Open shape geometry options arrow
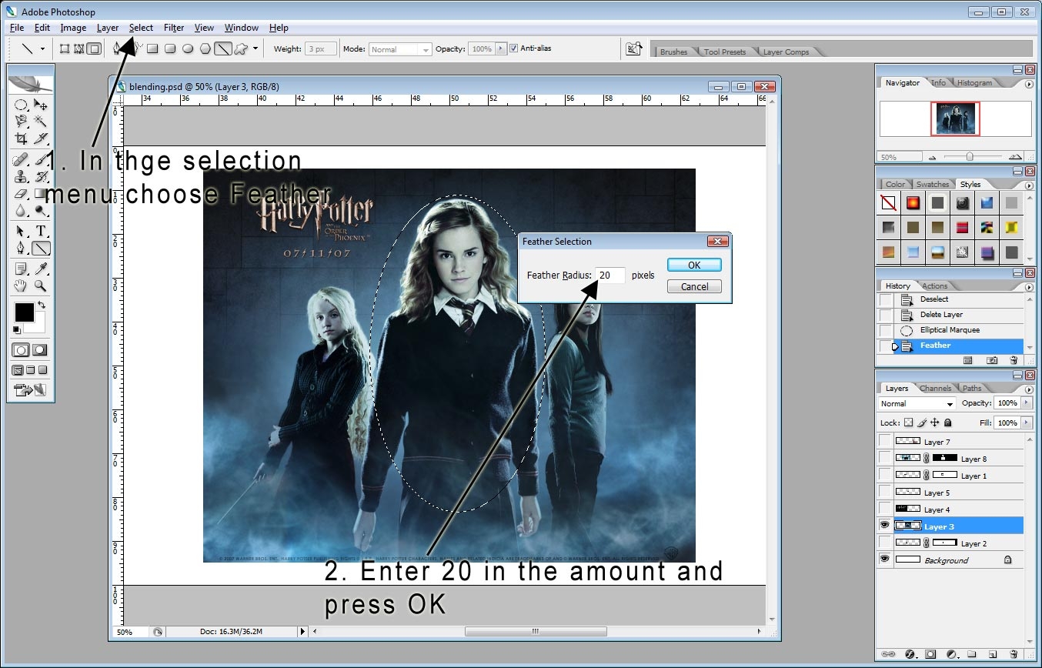The height and width of the screenshot is (668, 1042). coord(255,48)
